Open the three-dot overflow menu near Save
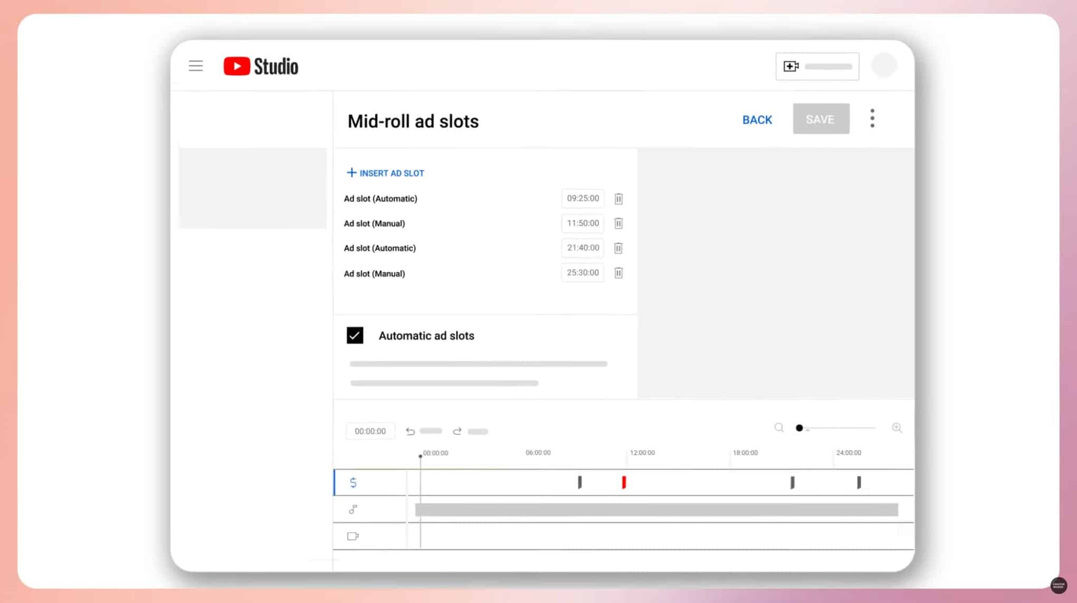 [872, 118]
